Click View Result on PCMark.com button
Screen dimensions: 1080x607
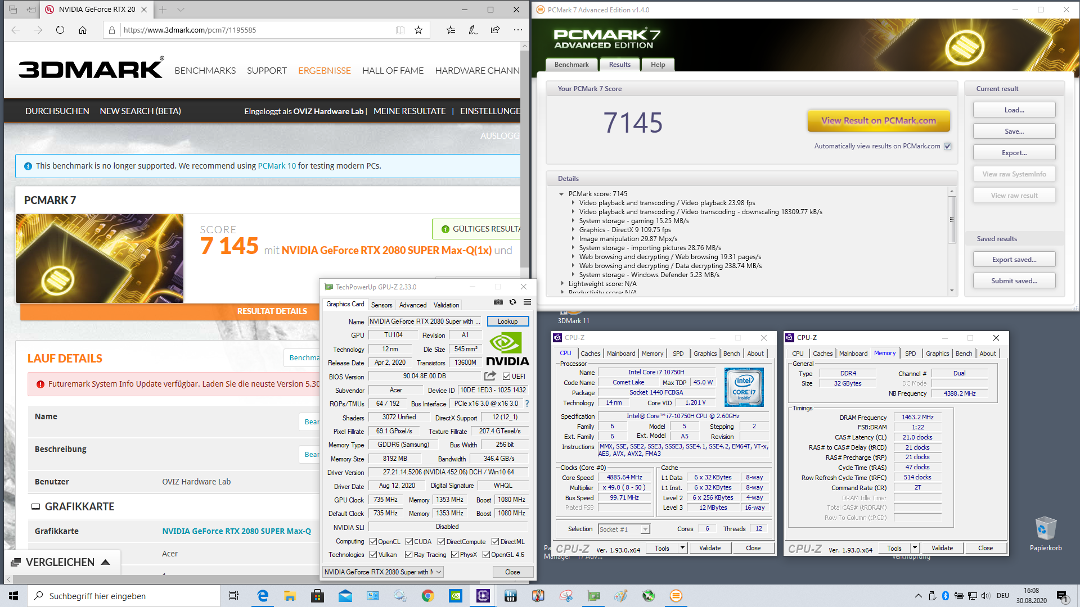pyautogui.click(x=879, y=120)
